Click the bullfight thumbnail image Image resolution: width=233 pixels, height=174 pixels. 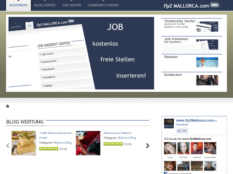(x=88, y=143)
